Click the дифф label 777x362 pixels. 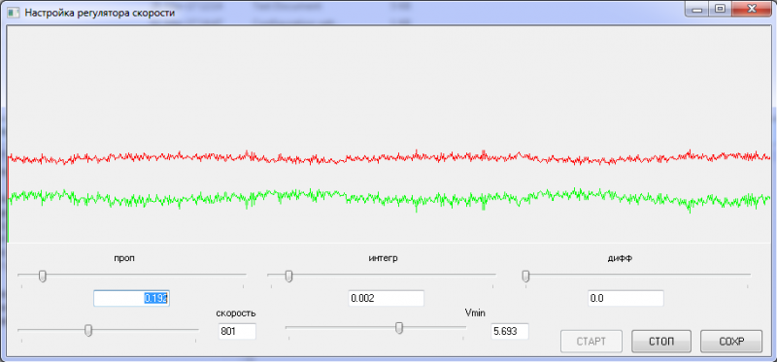point(620,258)
